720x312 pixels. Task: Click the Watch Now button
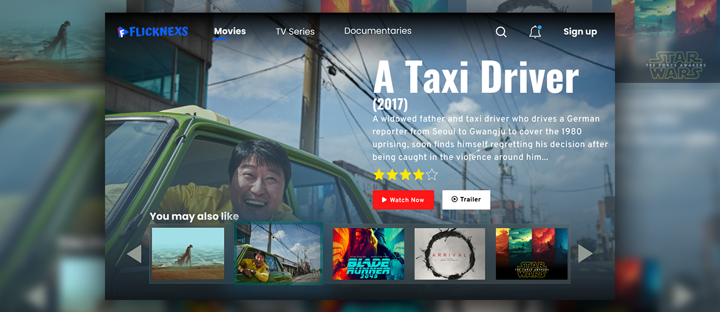403,200
